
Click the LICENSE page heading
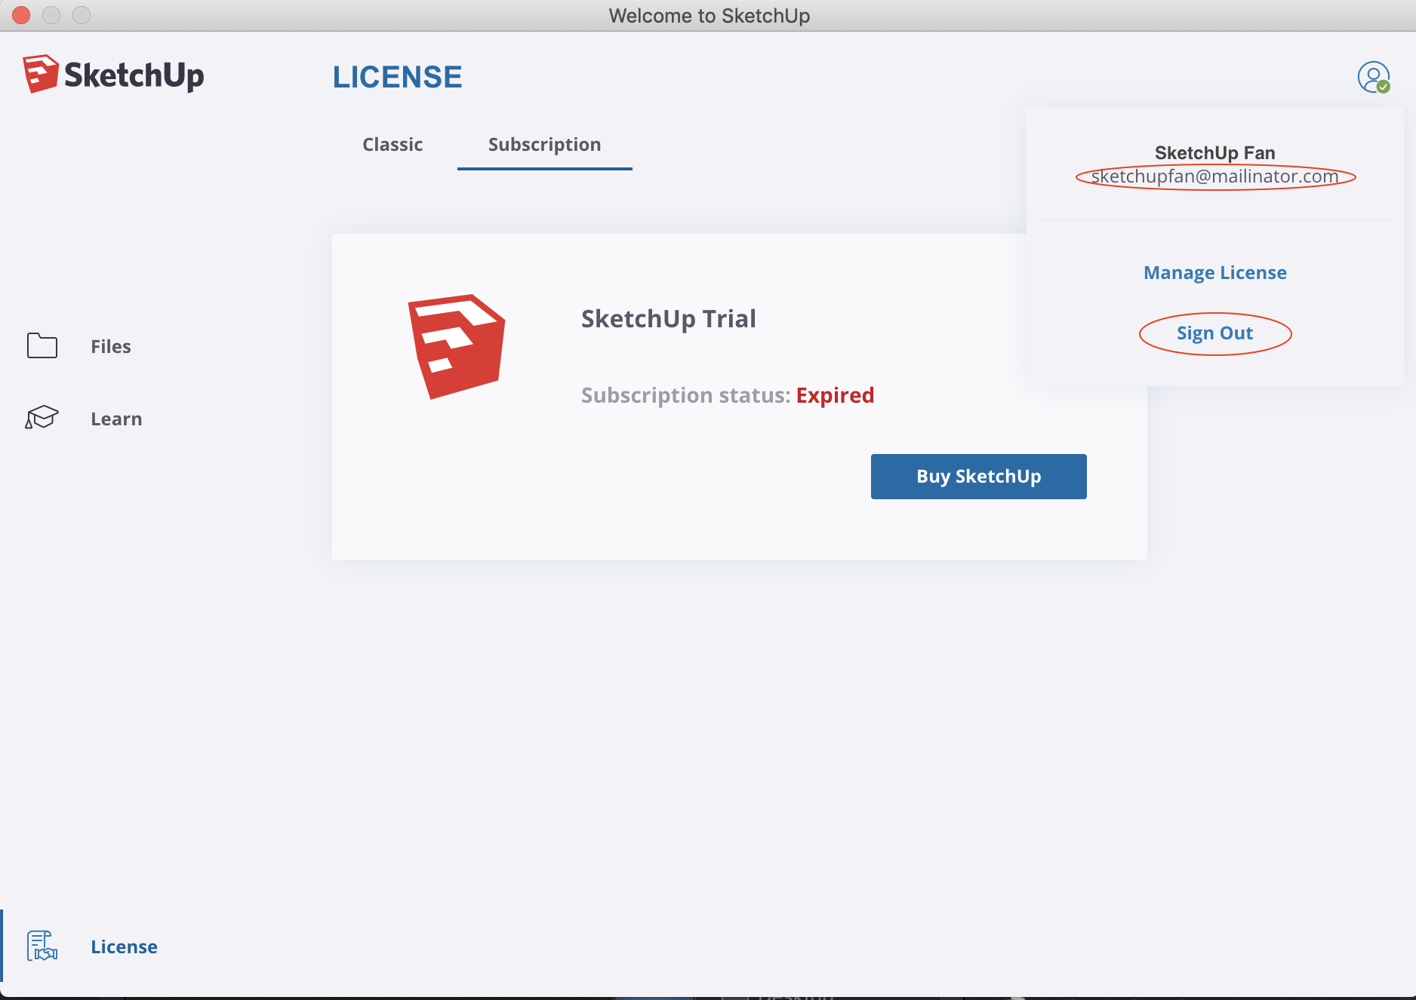397,77
